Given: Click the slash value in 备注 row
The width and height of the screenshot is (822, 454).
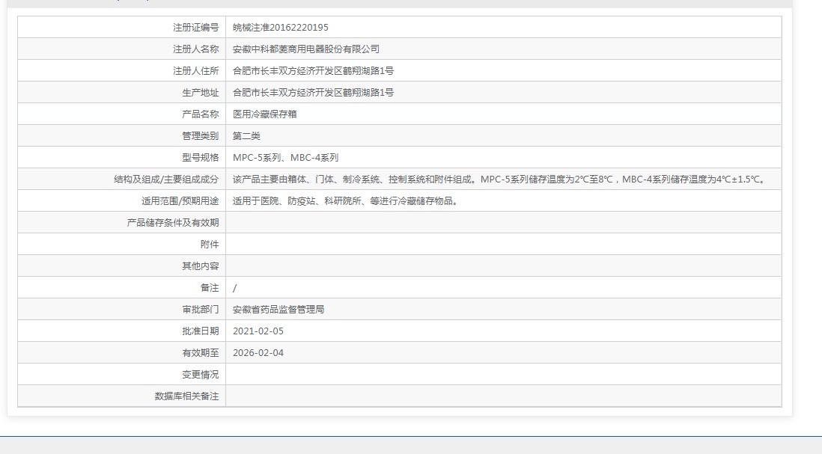Looking at the screenshot, I should click(235, 288).
